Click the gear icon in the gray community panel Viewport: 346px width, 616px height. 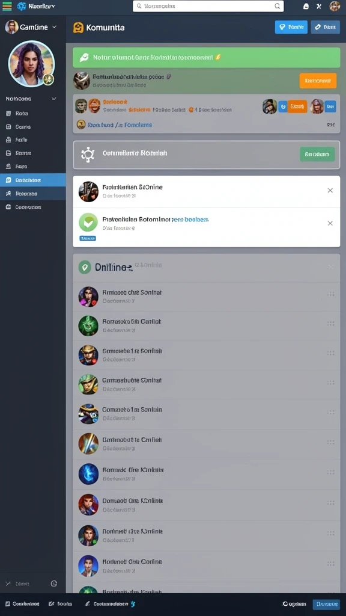point(88,155)
